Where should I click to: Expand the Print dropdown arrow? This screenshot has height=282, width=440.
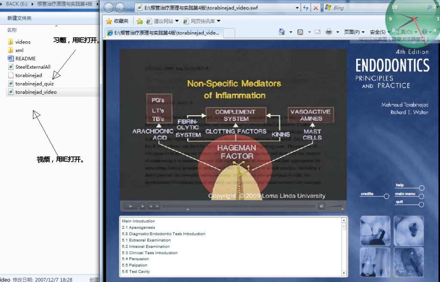click(x=338, y=32)
